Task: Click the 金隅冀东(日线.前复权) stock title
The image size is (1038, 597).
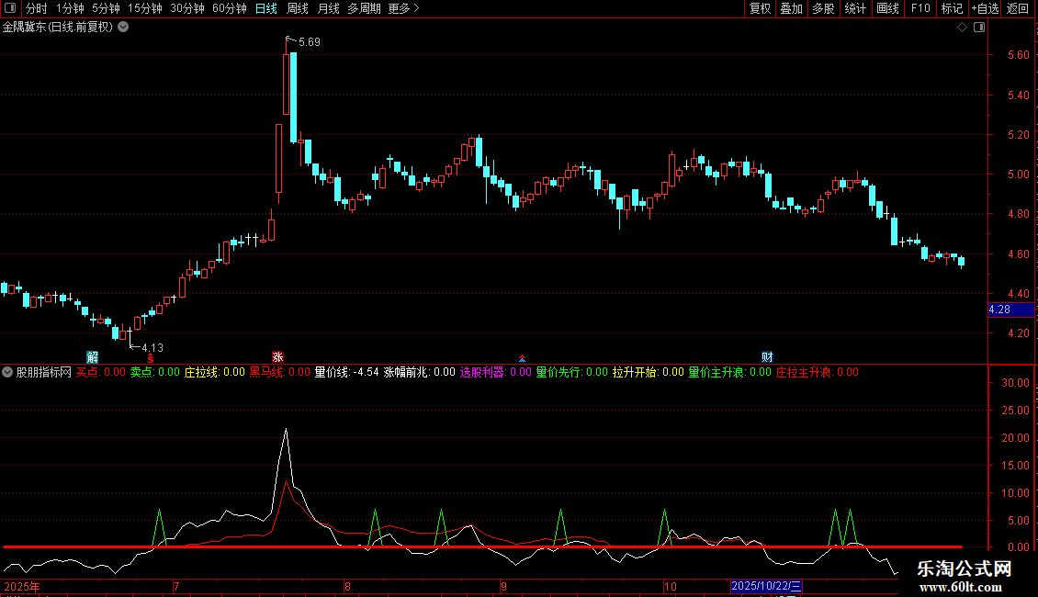Action: pyautogui.click(x=58, y=28)
